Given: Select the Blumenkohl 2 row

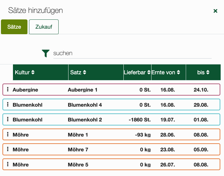Looking at the screenshot, I should (111, 120).
